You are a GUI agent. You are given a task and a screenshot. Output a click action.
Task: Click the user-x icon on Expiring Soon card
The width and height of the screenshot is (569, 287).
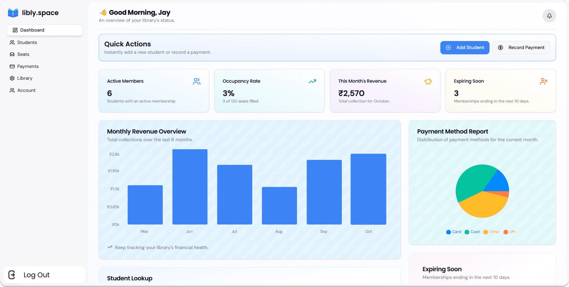[x=544, y=81]
